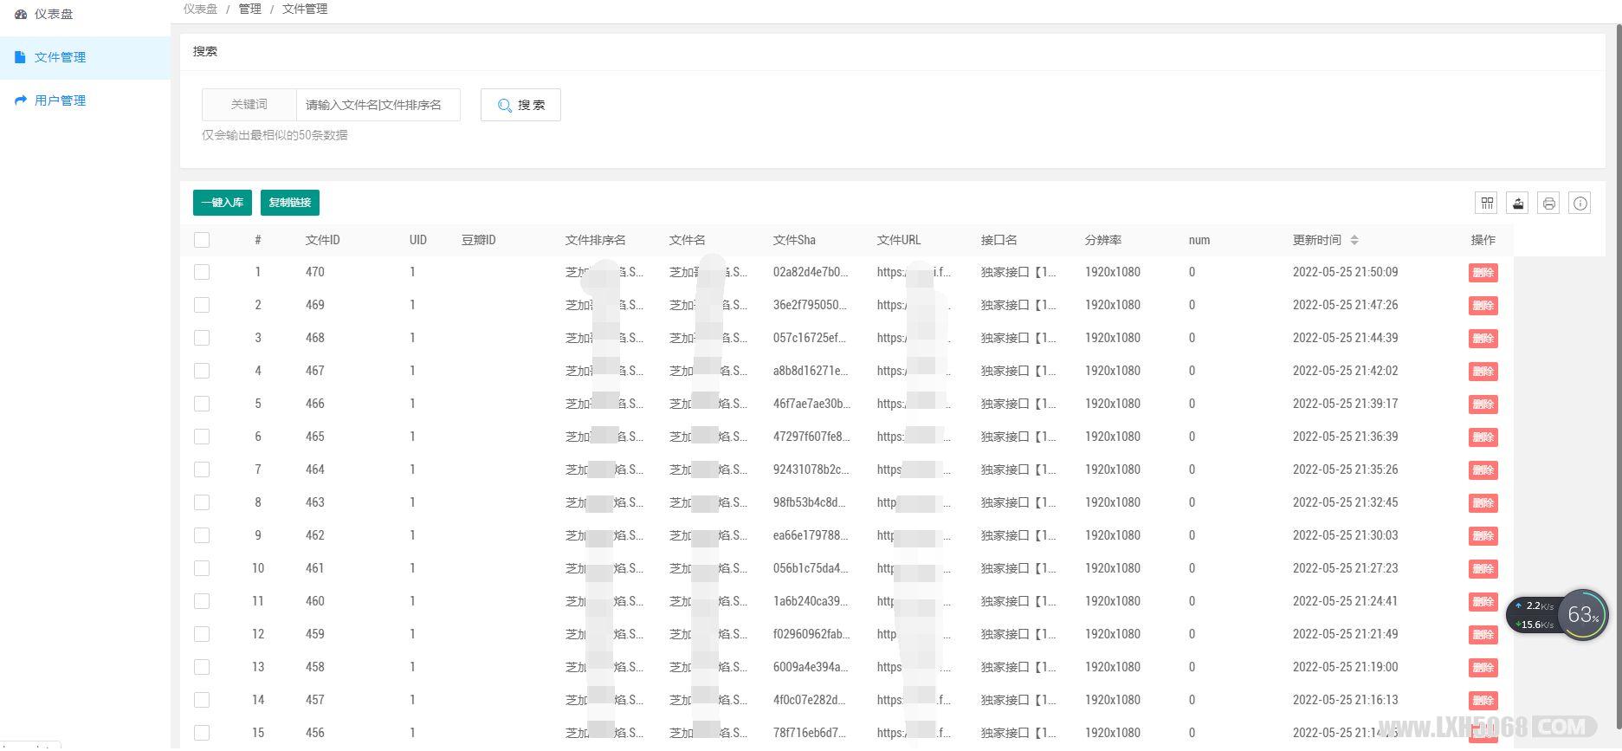Image resolution: width=1622 pixels, height=751 pixels.
Task: Click the export table icon
Action: 1518,203
